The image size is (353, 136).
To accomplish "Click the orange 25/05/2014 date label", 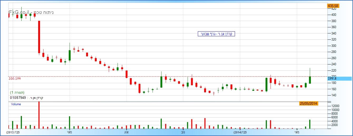I will click(x=308, y=103).
